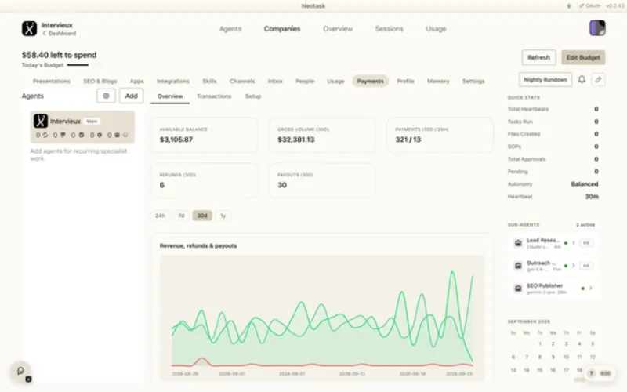Select the 24h time range

click(x=161, y=216)
